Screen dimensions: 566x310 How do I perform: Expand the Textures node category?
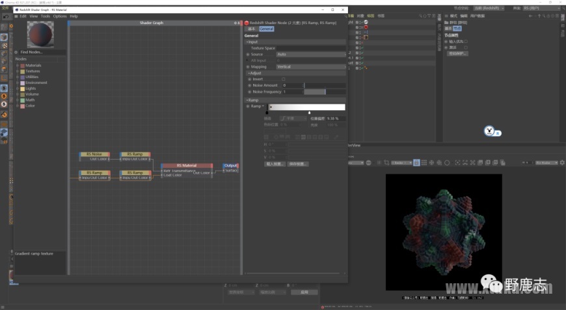click(x=18, y=71)
